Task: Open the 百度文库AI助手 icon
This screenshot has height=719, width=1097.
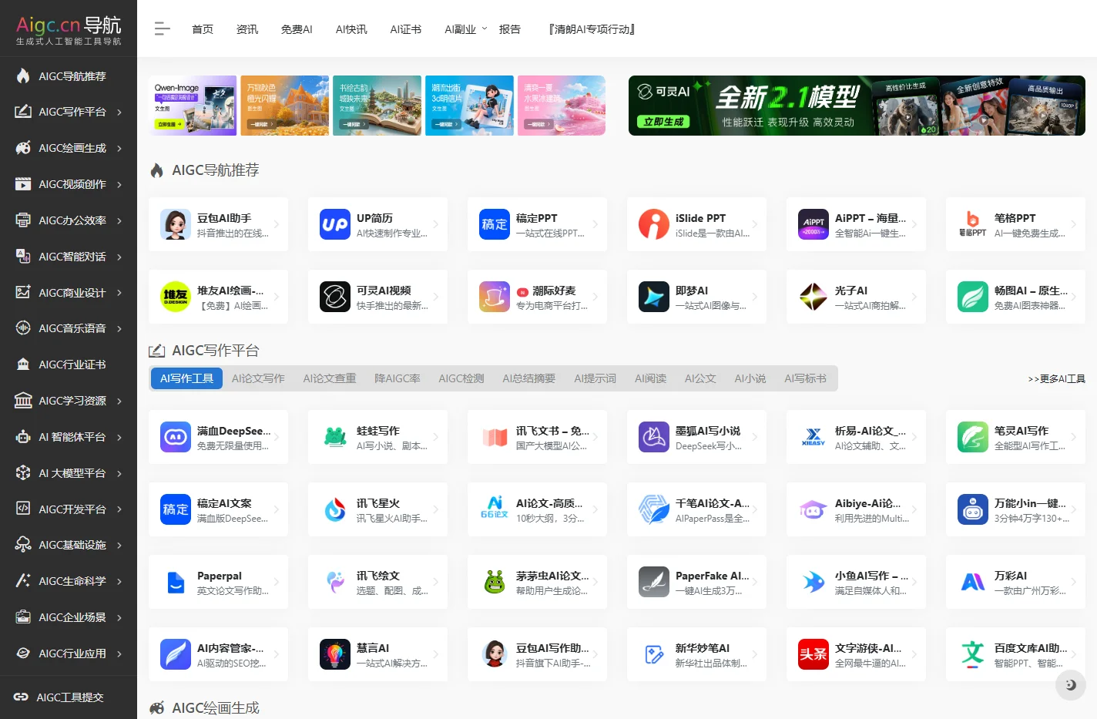Action: pos(973,654)
